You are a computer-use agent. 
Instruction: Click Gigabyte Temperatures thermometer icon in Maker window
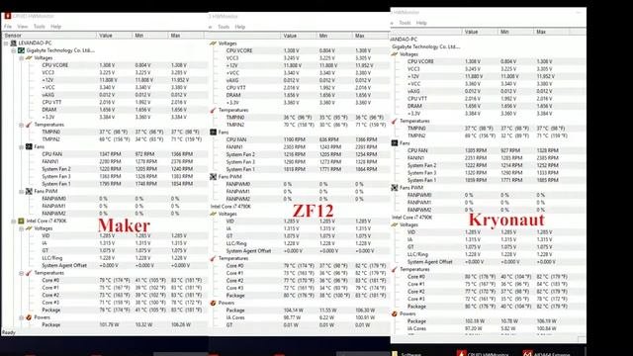point(29,125)
